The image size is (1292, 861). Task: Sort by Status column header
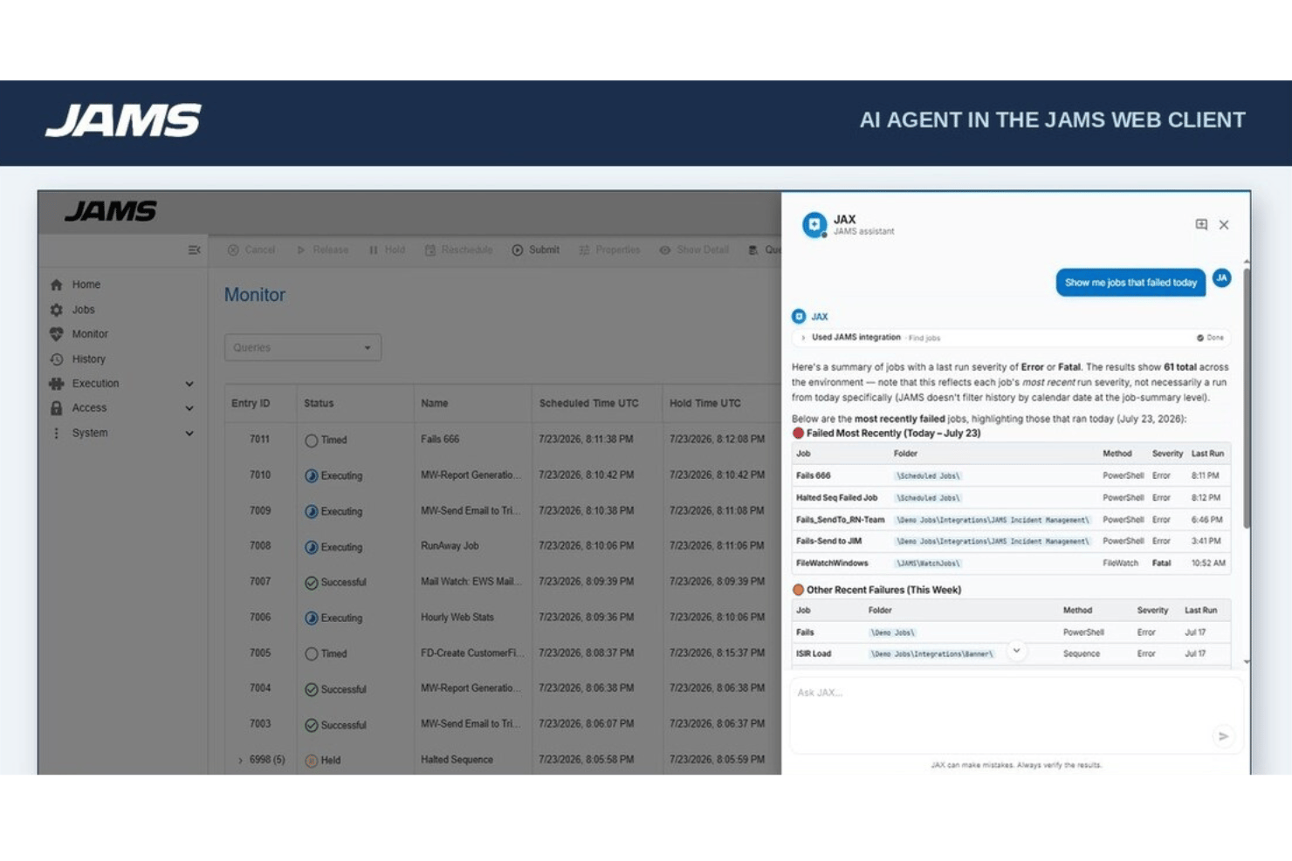click(x=319, y=404)
